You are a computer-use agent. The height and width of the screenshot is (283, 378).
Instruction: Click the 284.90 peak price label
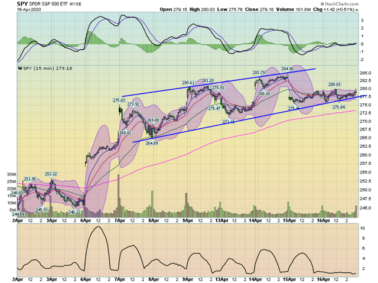(288, 69)
